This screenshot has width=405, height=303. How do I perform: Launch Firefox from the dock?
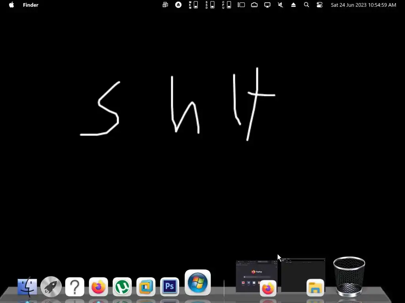coord(98,287)
